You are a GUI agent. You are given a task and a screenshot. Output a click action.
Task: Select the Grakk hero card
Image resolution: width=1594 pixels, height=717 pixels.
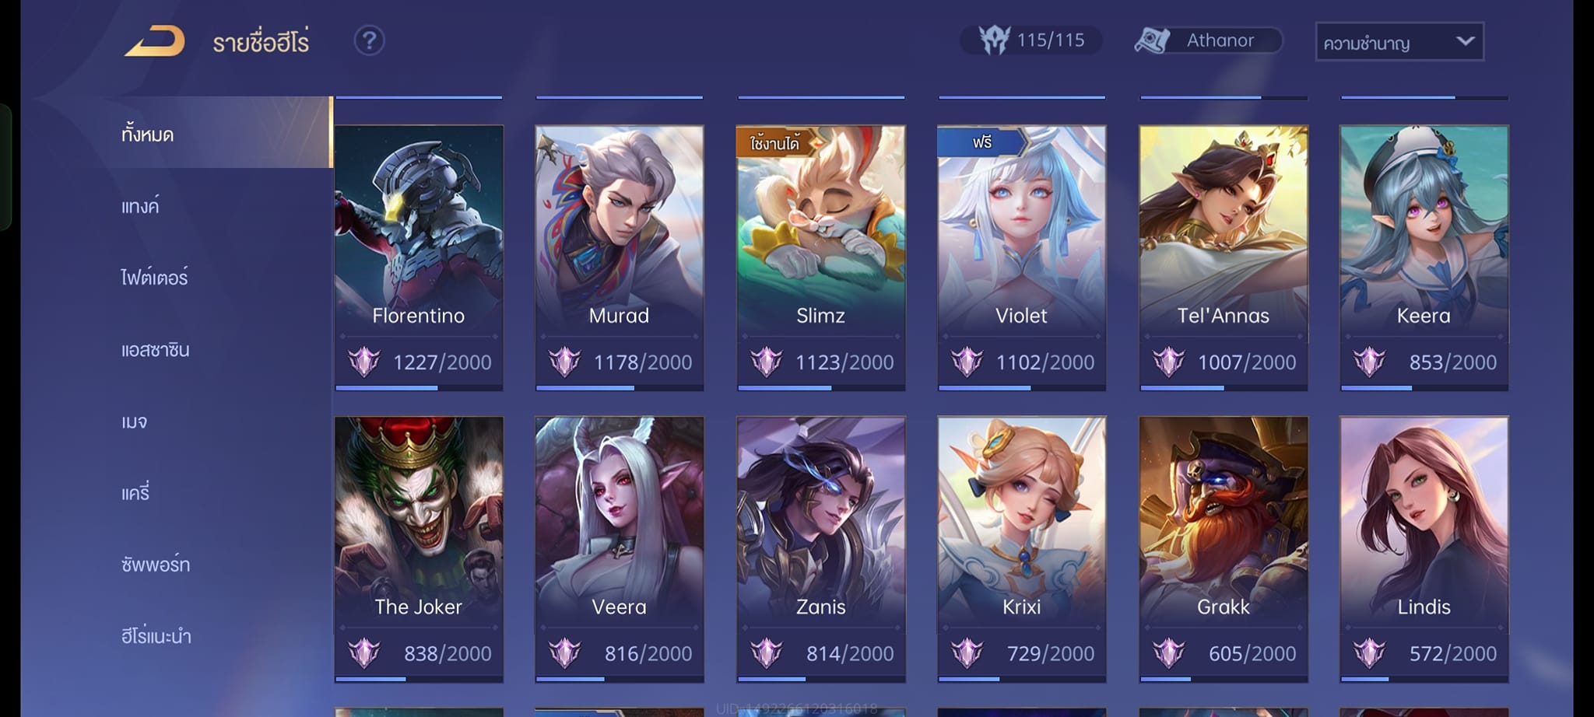pyautogui.click(x=1223, y=549)
